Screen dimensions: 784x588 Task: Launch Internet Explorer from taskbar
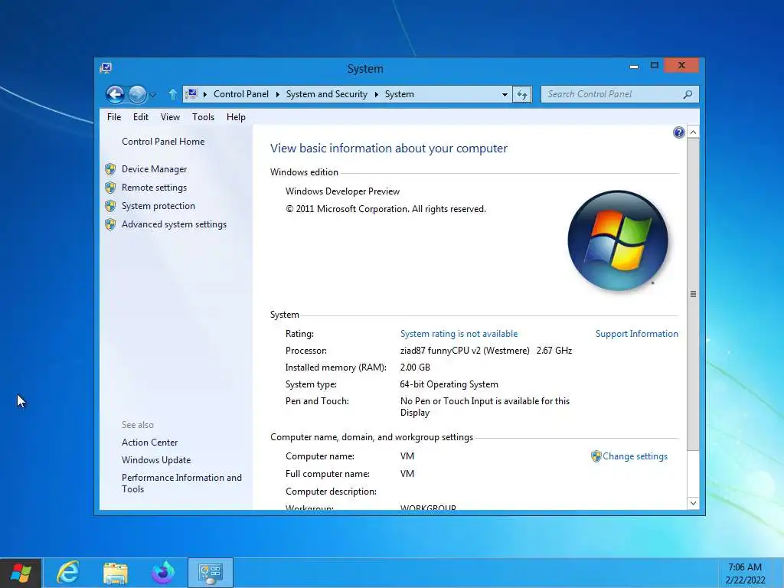tap(68, 573)
